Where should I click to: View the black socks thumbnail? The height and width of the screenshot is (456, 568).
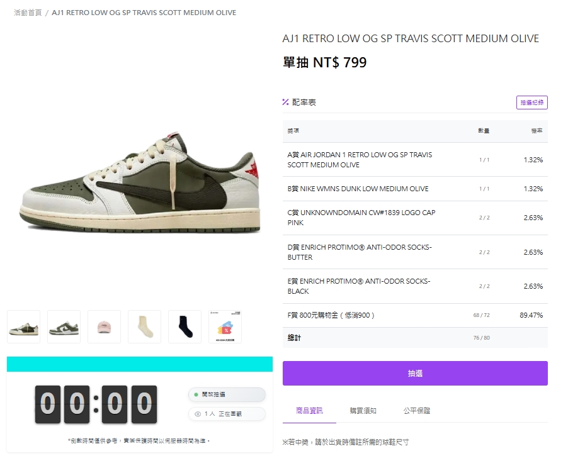point(185,327)
